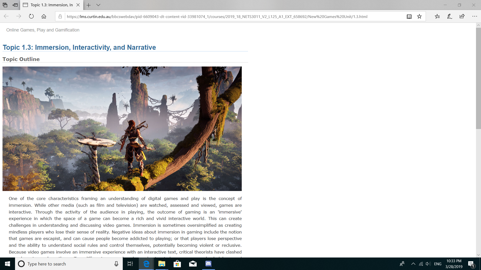Image resolution: width=481 pixels, height=270 pixels.
Task: Click the page scrollbar up arrow
Action: coord(478,25)
